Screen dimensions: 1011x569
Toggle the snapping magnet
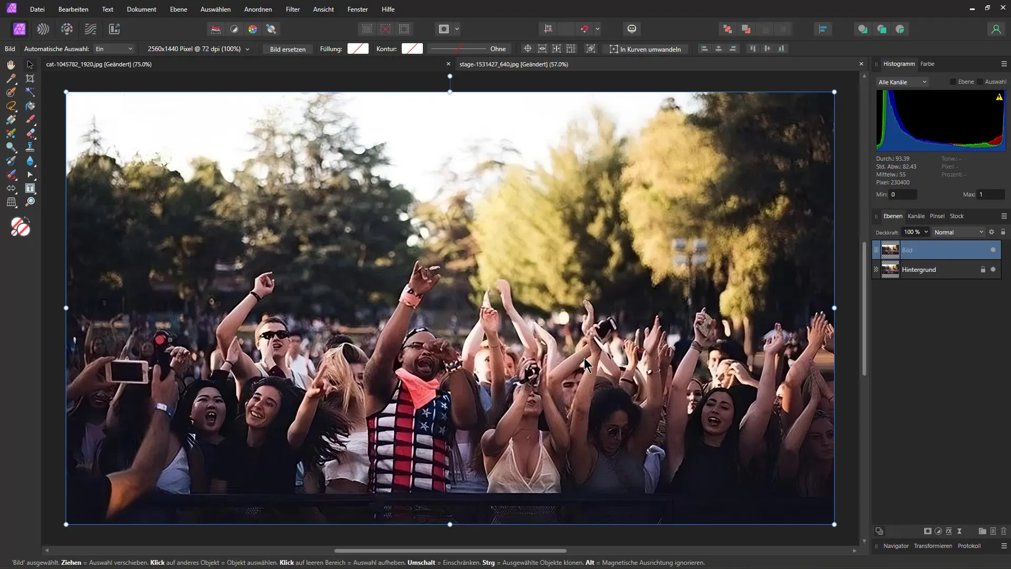(x=584, y=29)
